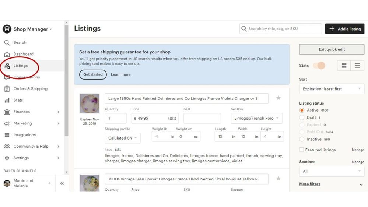Click the Exit quick edit button

[x=332, y=49]
